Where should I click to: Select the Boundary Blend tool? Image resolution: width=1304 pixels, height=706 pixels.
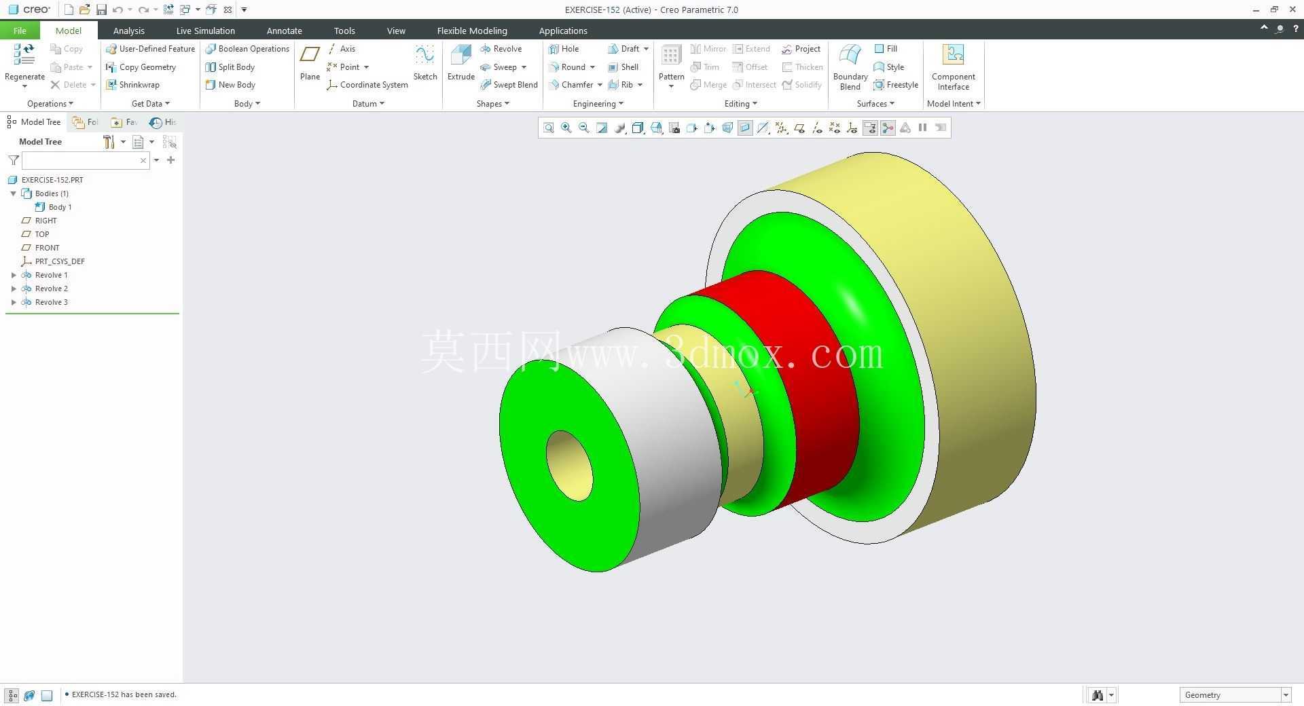tap(850, 67)
